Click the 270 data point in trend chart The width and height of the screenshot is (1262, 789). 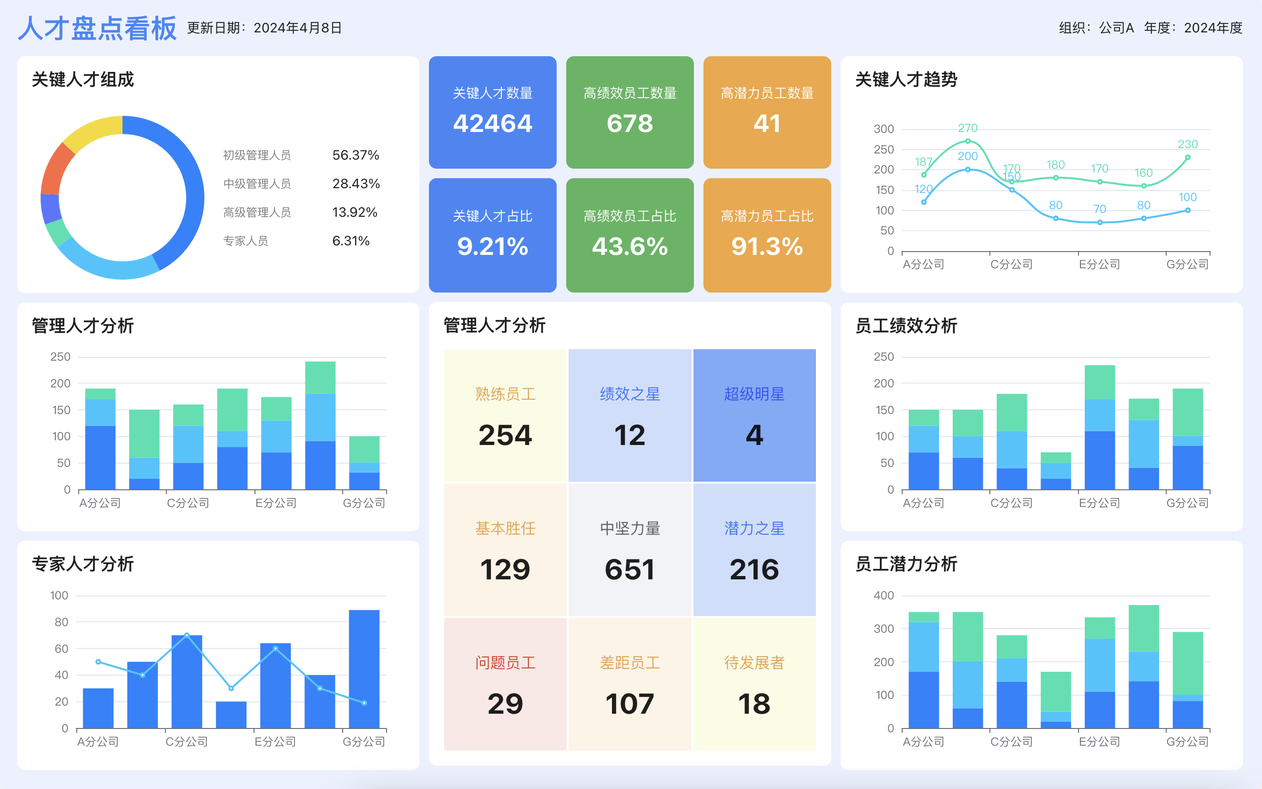pyautogui.click(x=967, y=141)
